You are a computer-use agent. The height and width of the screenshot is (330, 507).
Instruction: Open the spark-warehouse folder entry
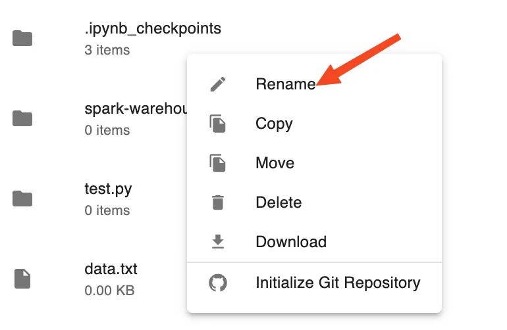click(x=136, y=109)
